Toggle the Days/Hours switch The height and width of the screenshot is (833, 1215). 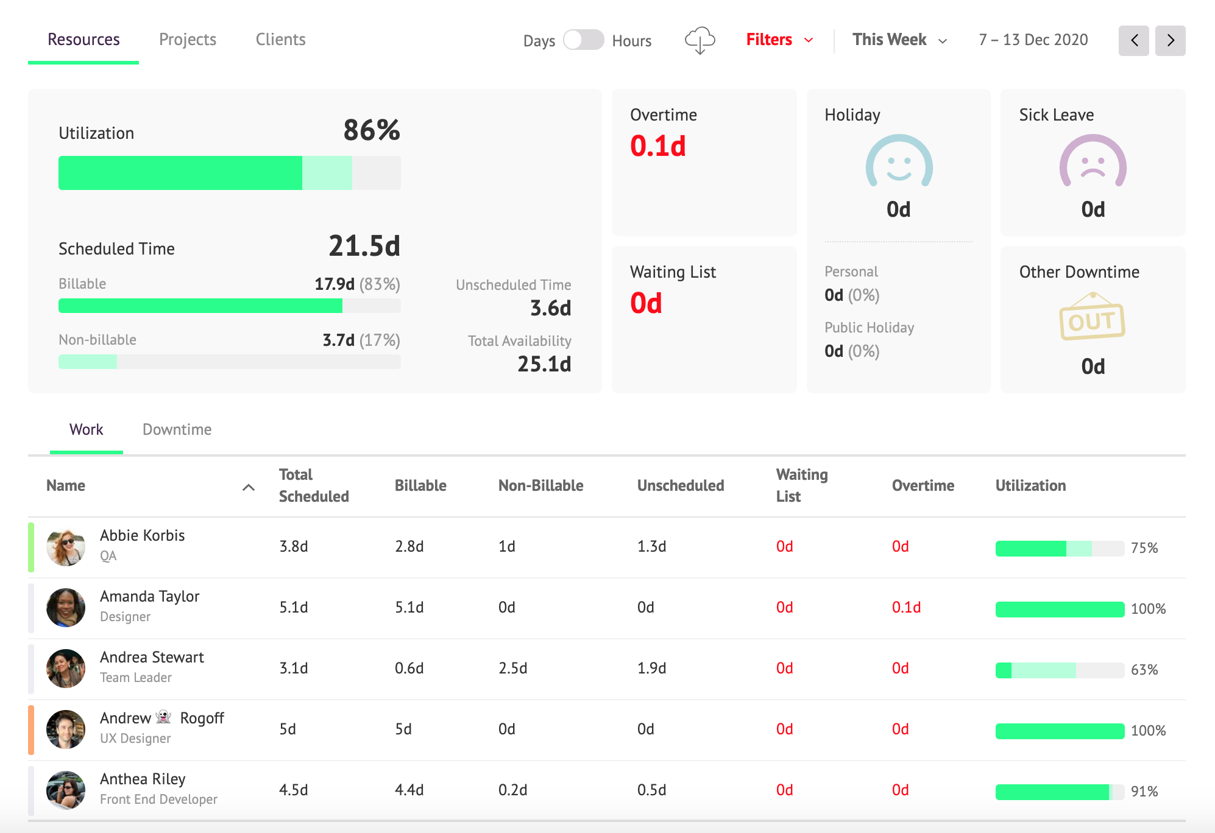[583, 40]
